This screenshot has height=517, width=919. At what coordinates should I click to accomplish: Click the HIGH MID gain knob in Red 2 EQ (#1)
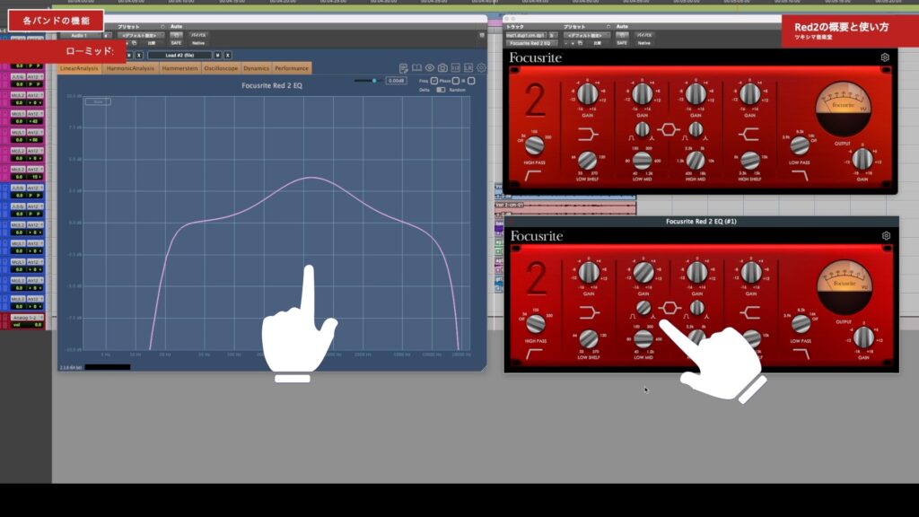click(x=696, y=272)
